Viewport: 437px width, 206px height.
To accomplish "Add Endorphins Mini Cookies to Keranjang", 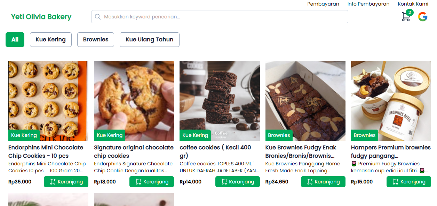I will (x=66, y=182).
